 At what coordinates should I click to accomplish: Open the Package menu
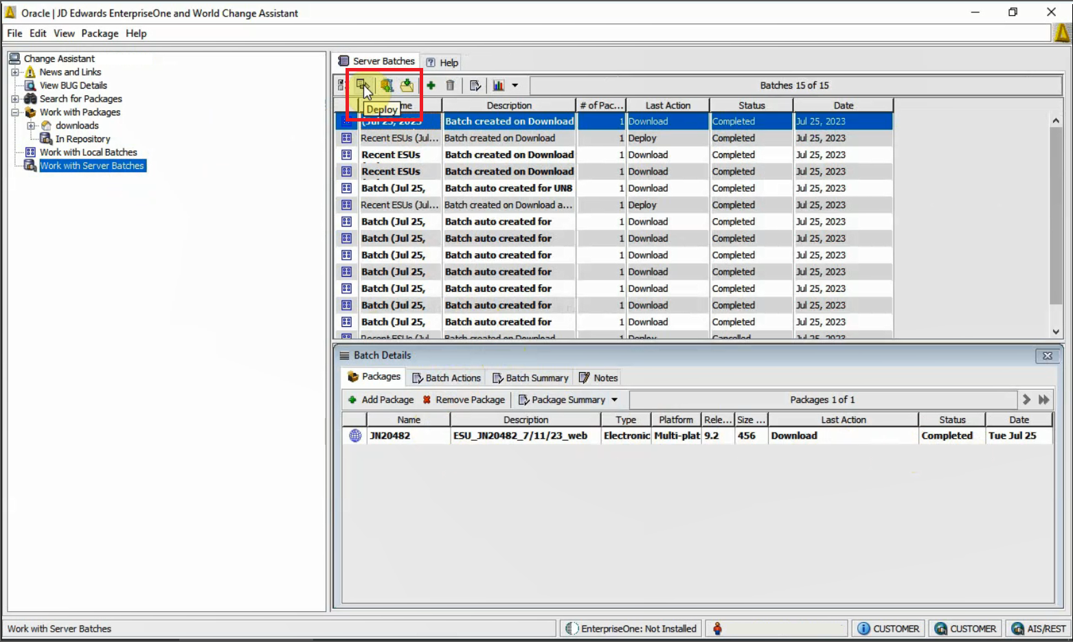click(100, 33)
